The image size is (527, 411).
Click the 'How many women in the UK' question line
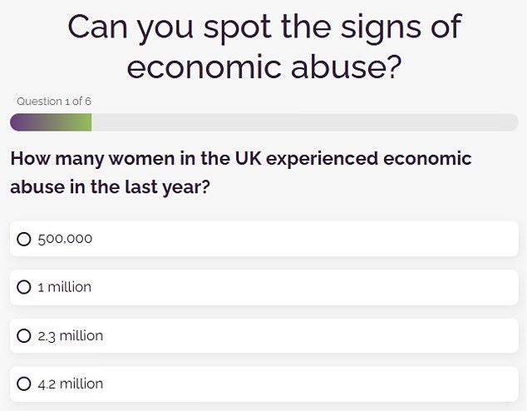pos(240,158)
